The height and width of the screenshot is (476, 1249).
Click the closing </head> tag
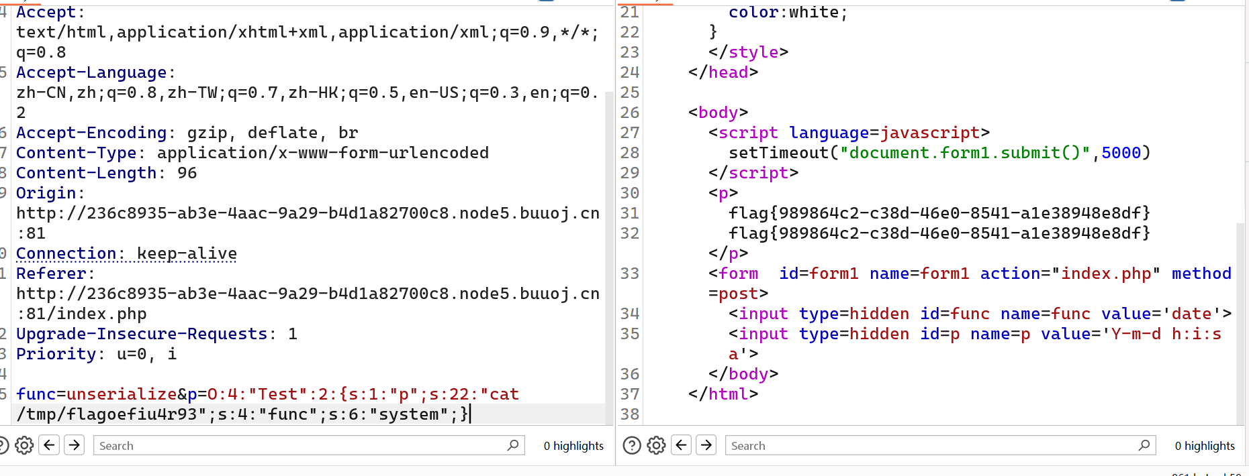tap(723, 72)
